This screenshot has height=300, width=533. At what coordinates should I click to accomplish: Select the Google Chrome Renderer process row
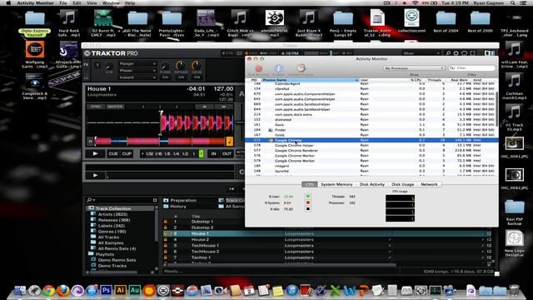pos(371,150)
